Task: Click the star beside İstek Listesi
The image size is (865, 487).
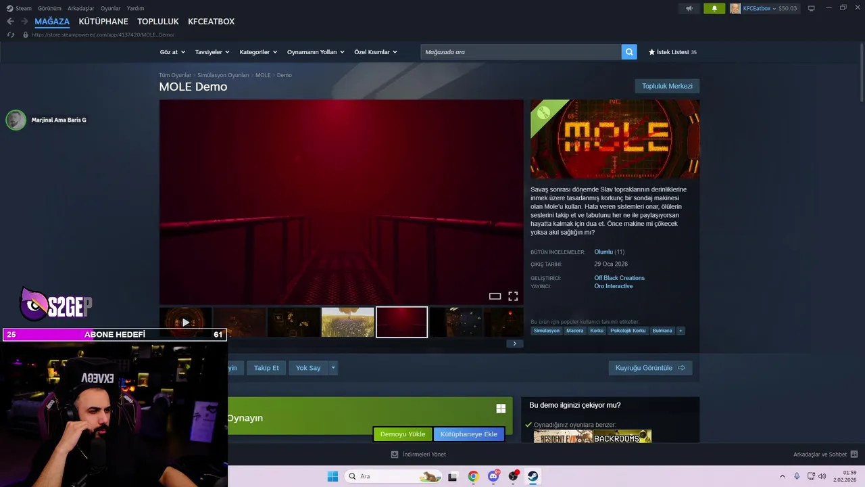Action: (x=651, y=52)
